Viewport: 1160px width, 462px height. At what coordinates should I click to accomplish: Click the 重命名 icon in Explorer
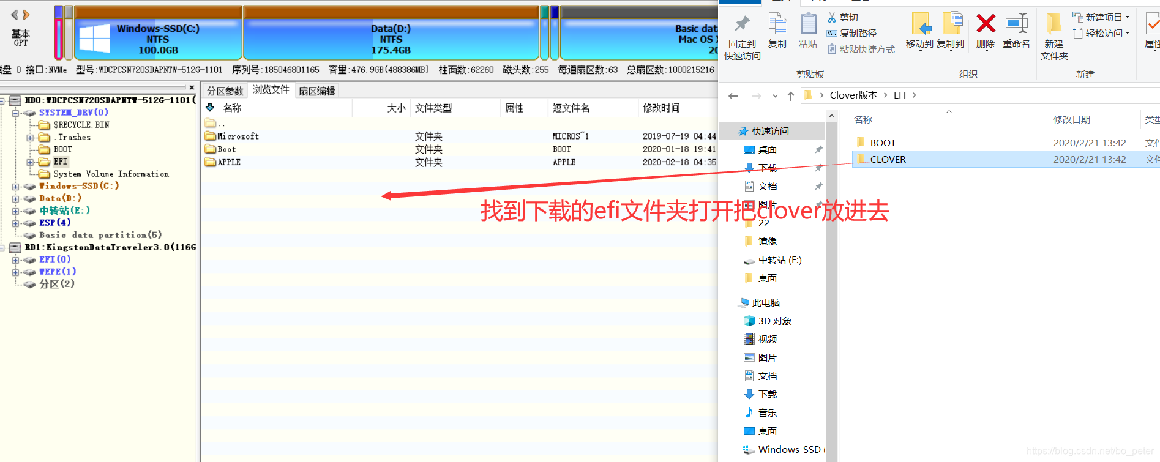point(1016,24)
